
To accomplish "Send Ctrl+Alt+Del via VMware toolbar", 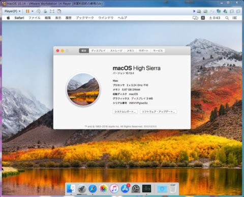I will (x=39, y=11).
